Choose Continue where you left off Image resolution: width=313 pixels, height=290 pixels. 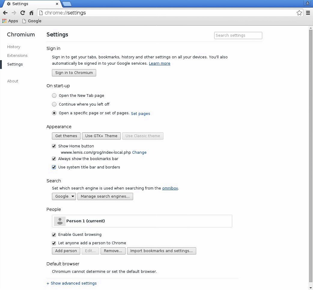[54, 104]
